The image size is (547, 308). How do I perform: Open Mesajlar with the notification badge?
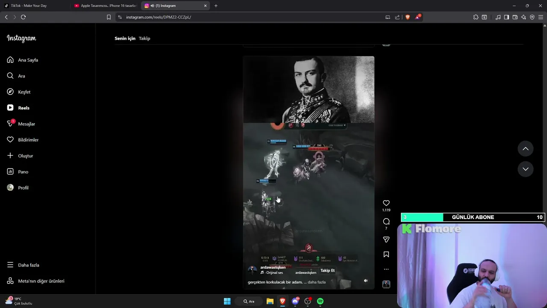click(21, 124)
